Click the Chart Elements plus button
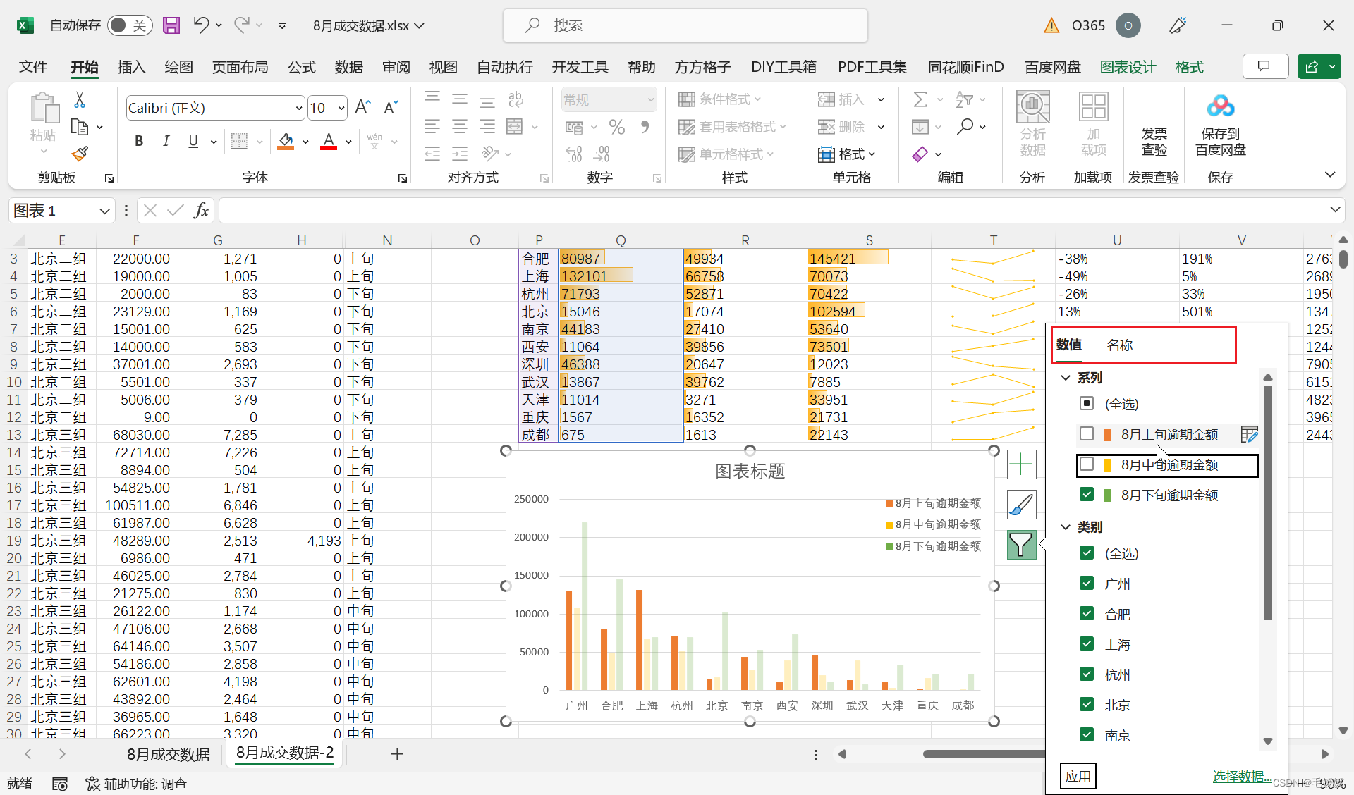Viewport: 1354px width, 795px height. (1021, 464)
